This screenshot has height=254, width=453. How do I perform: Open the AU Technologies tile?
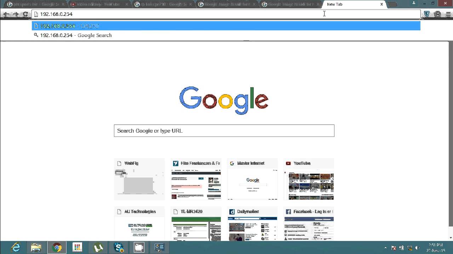[139, 224]
